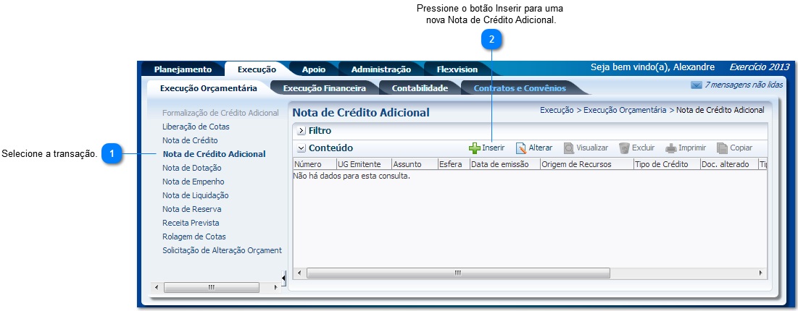Collapse the Conteúdo section
The image size is (798, 311).
(x=302, y=148)
